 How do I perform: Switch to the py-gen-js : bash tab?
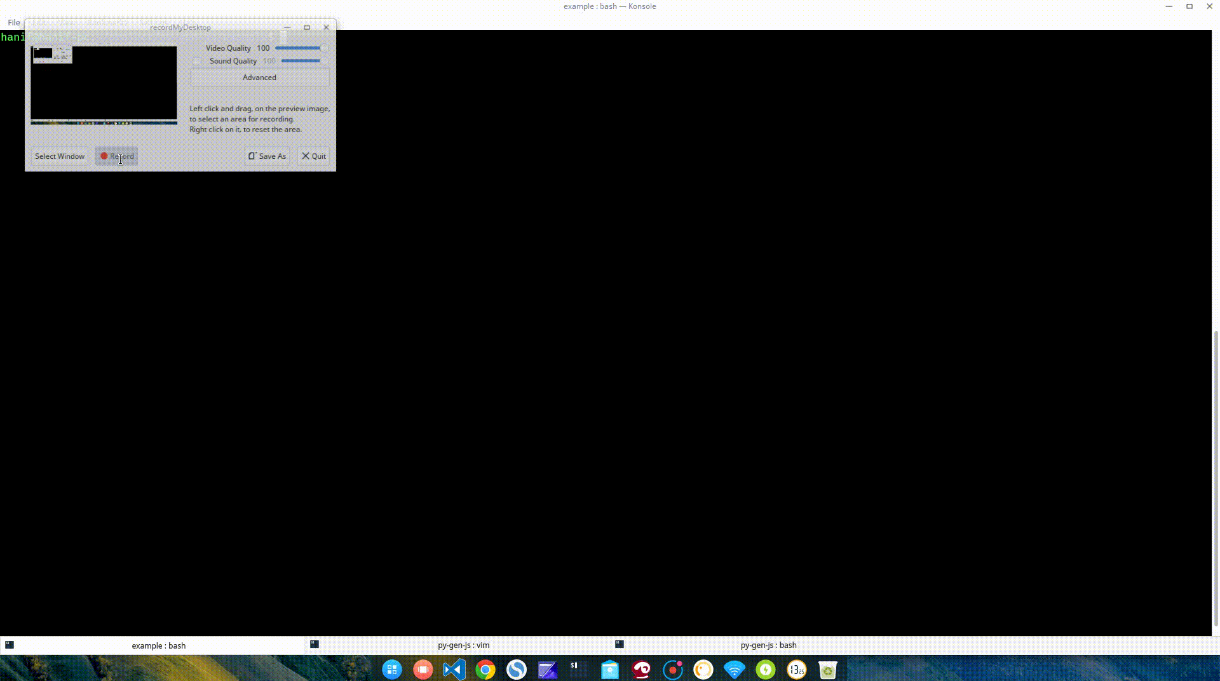(762, 645)
